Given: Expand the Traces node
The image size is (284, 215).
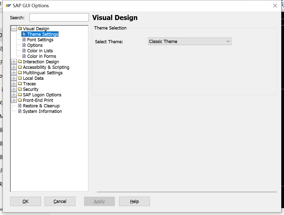Looking at the screenshot, I should [14, 84].
